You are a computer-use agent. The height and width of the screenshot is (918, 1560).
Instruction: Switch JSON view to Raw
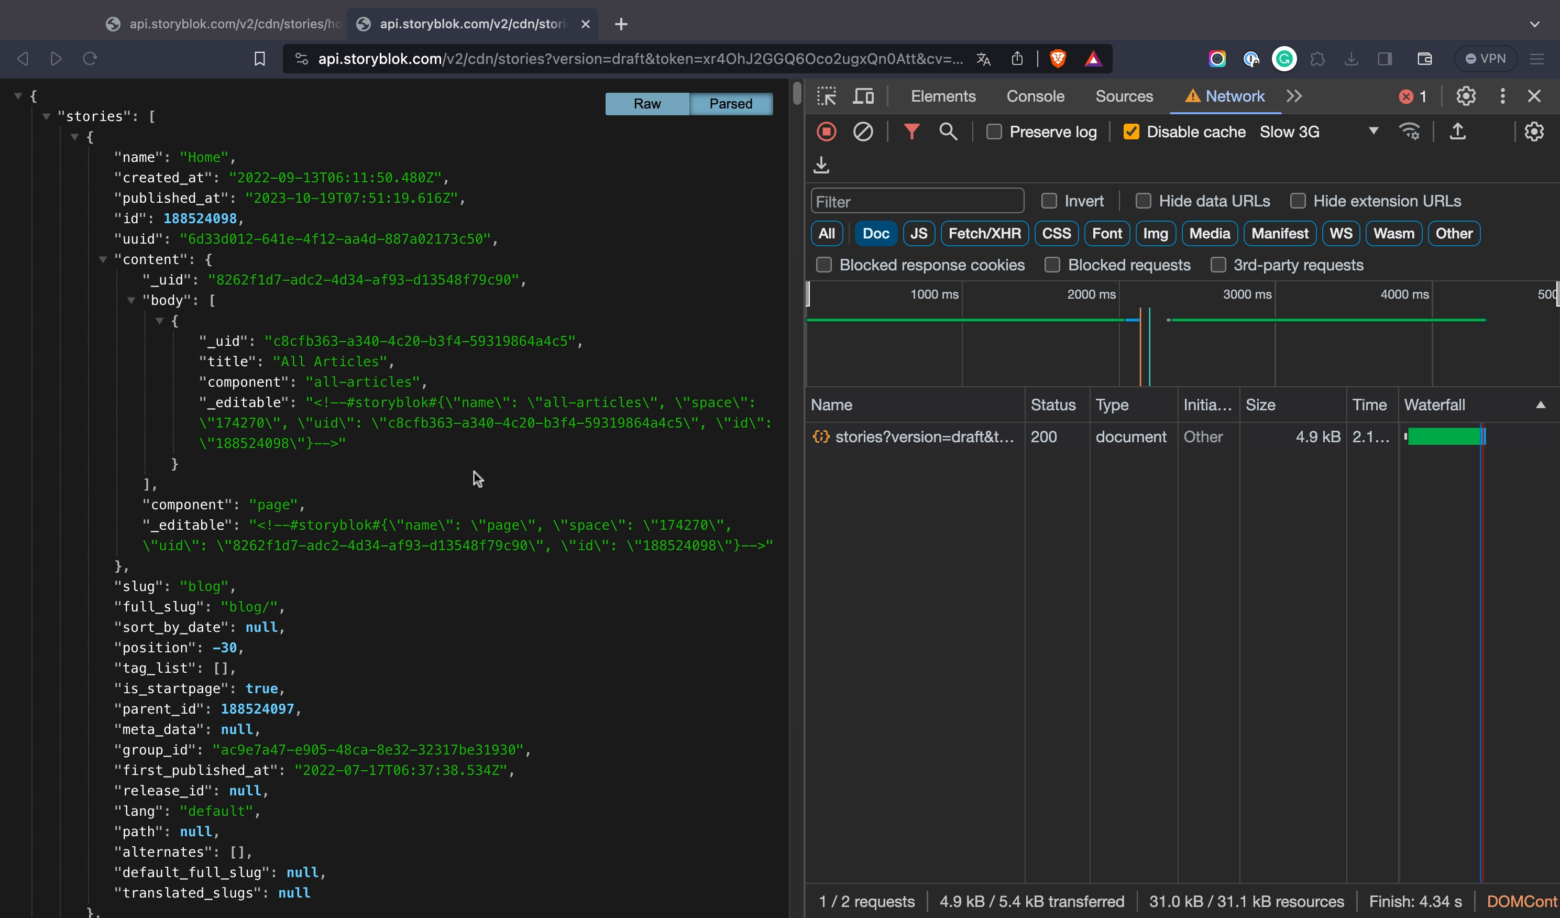647,104
